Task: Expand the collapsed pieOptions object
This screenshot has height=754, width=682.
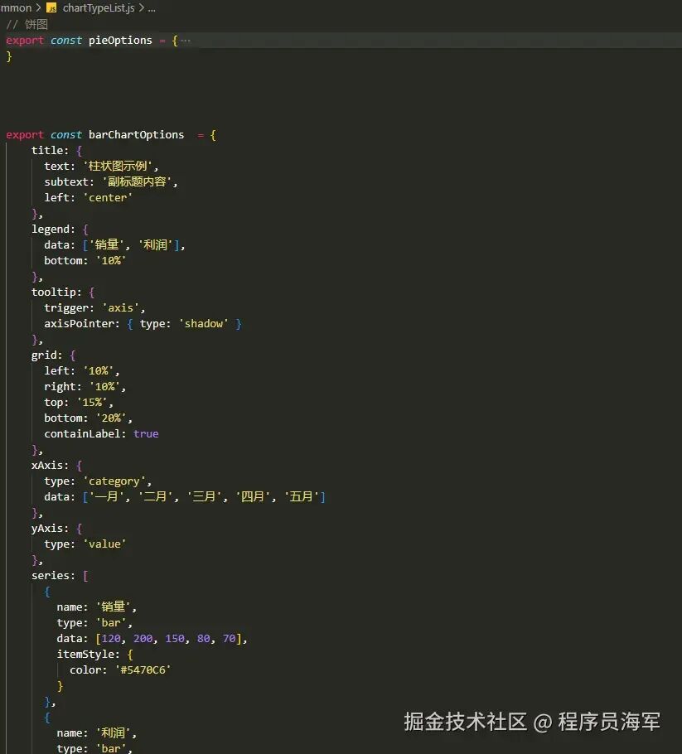Action: click(184, 39)
